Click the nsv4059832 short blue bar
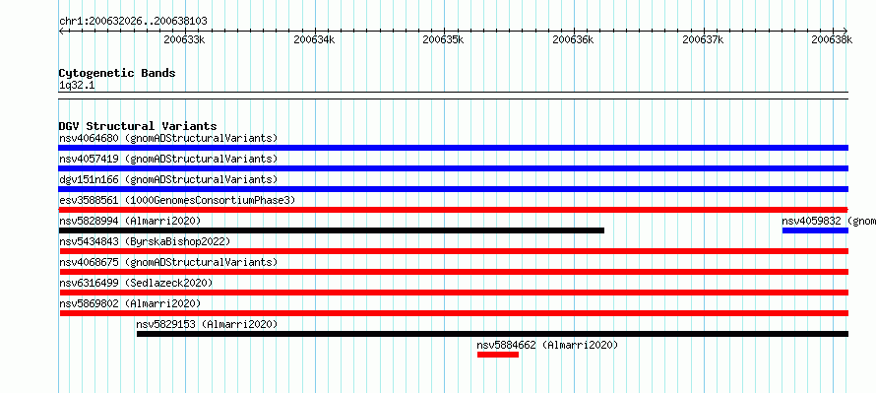Screen dimensions: 876x393 (815, 230)
